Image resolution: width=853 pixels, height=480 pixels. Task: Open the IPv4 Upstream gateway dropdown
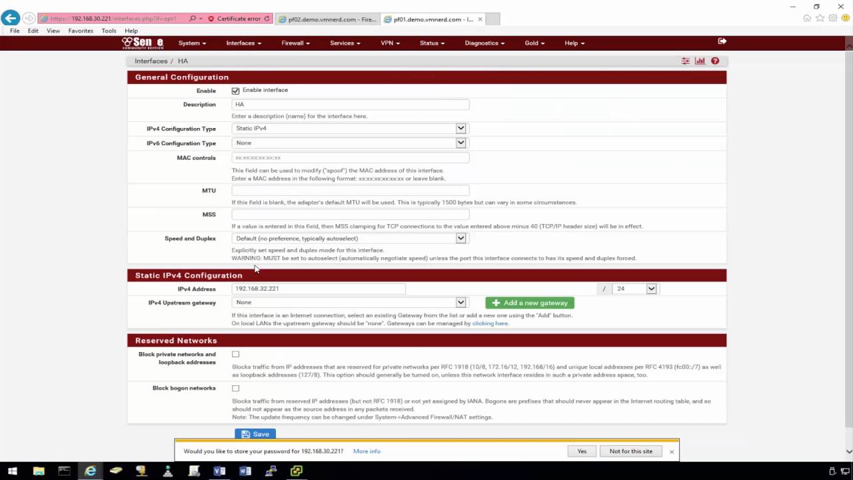point(349,303)
